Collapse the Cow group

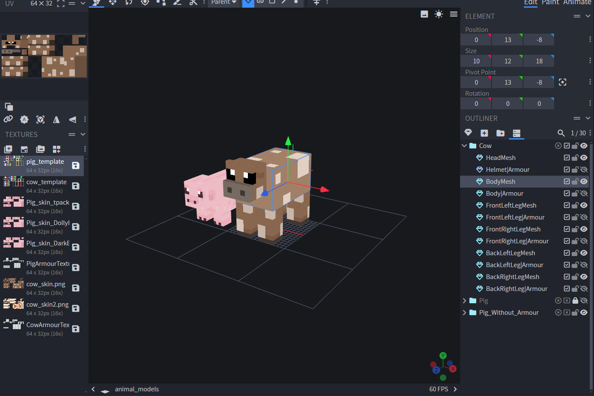click(464, 146)
